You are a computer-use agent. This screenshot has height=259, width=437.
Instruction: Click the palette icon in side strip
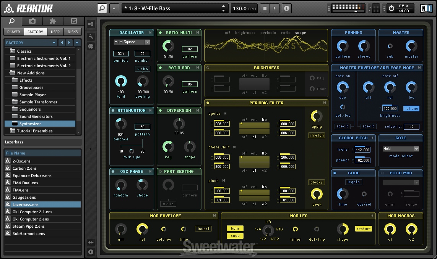91,47
